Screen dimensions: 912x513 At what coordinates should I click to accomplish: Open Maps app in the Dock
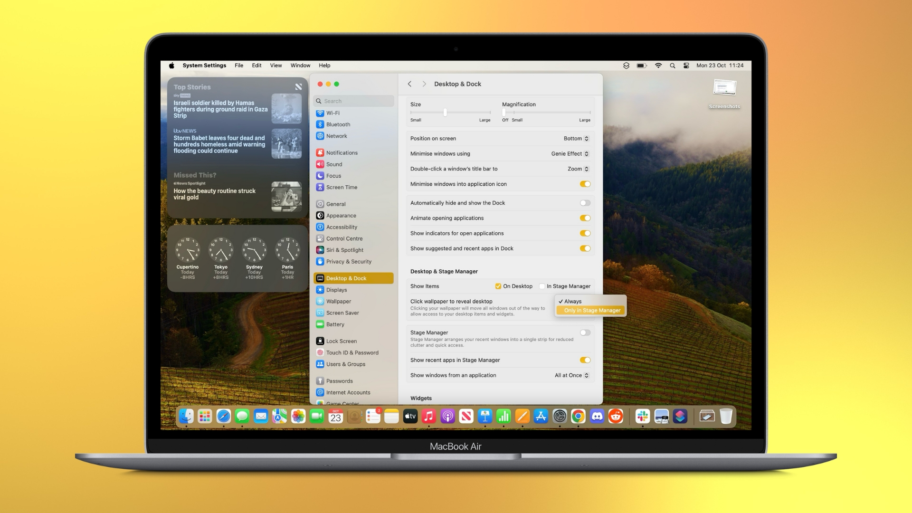pos(279,417)
